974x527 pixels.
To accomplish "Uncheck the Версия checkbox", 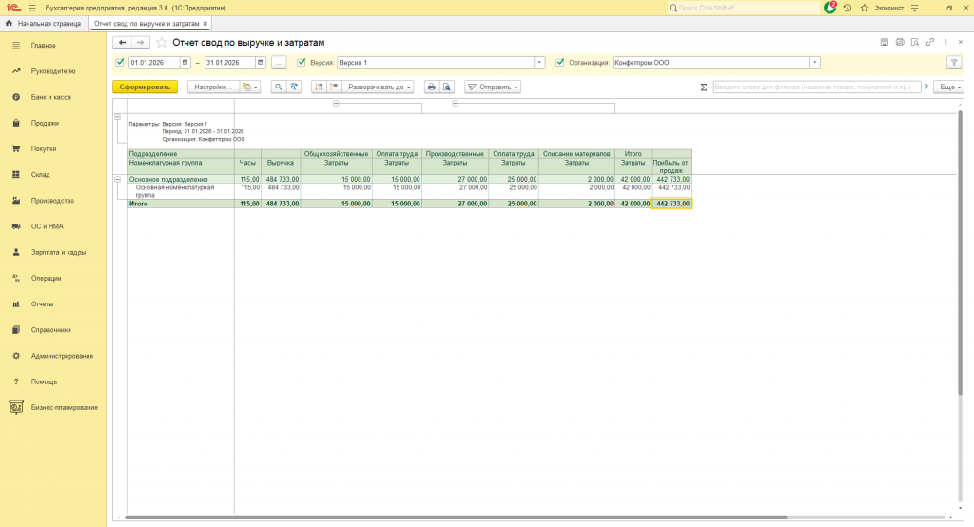I will (x=301, y=63).
